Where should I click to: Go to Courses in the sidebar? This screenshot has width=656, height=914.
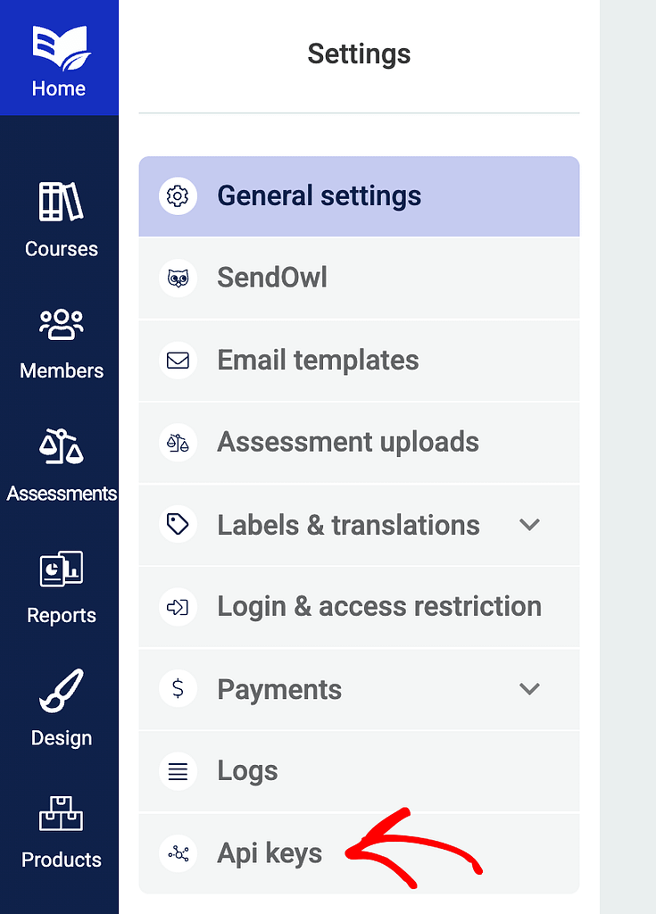click(62, 220)
